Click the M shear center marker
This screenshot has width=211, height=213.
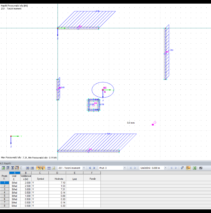[x=155, y=122]
